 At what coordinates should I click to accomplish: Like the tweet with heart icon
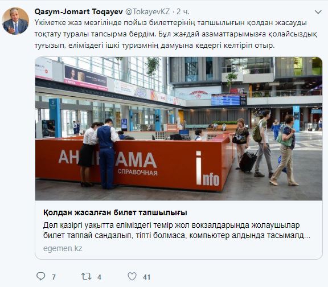132,276
